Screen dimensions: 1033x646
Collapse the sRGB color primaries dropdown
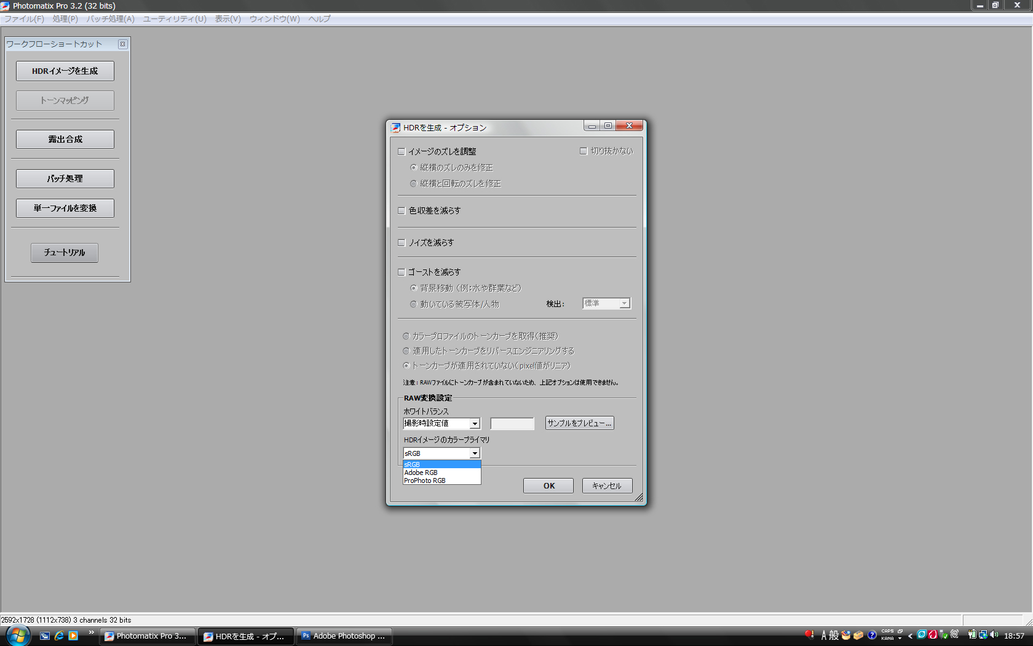(475, 453)
